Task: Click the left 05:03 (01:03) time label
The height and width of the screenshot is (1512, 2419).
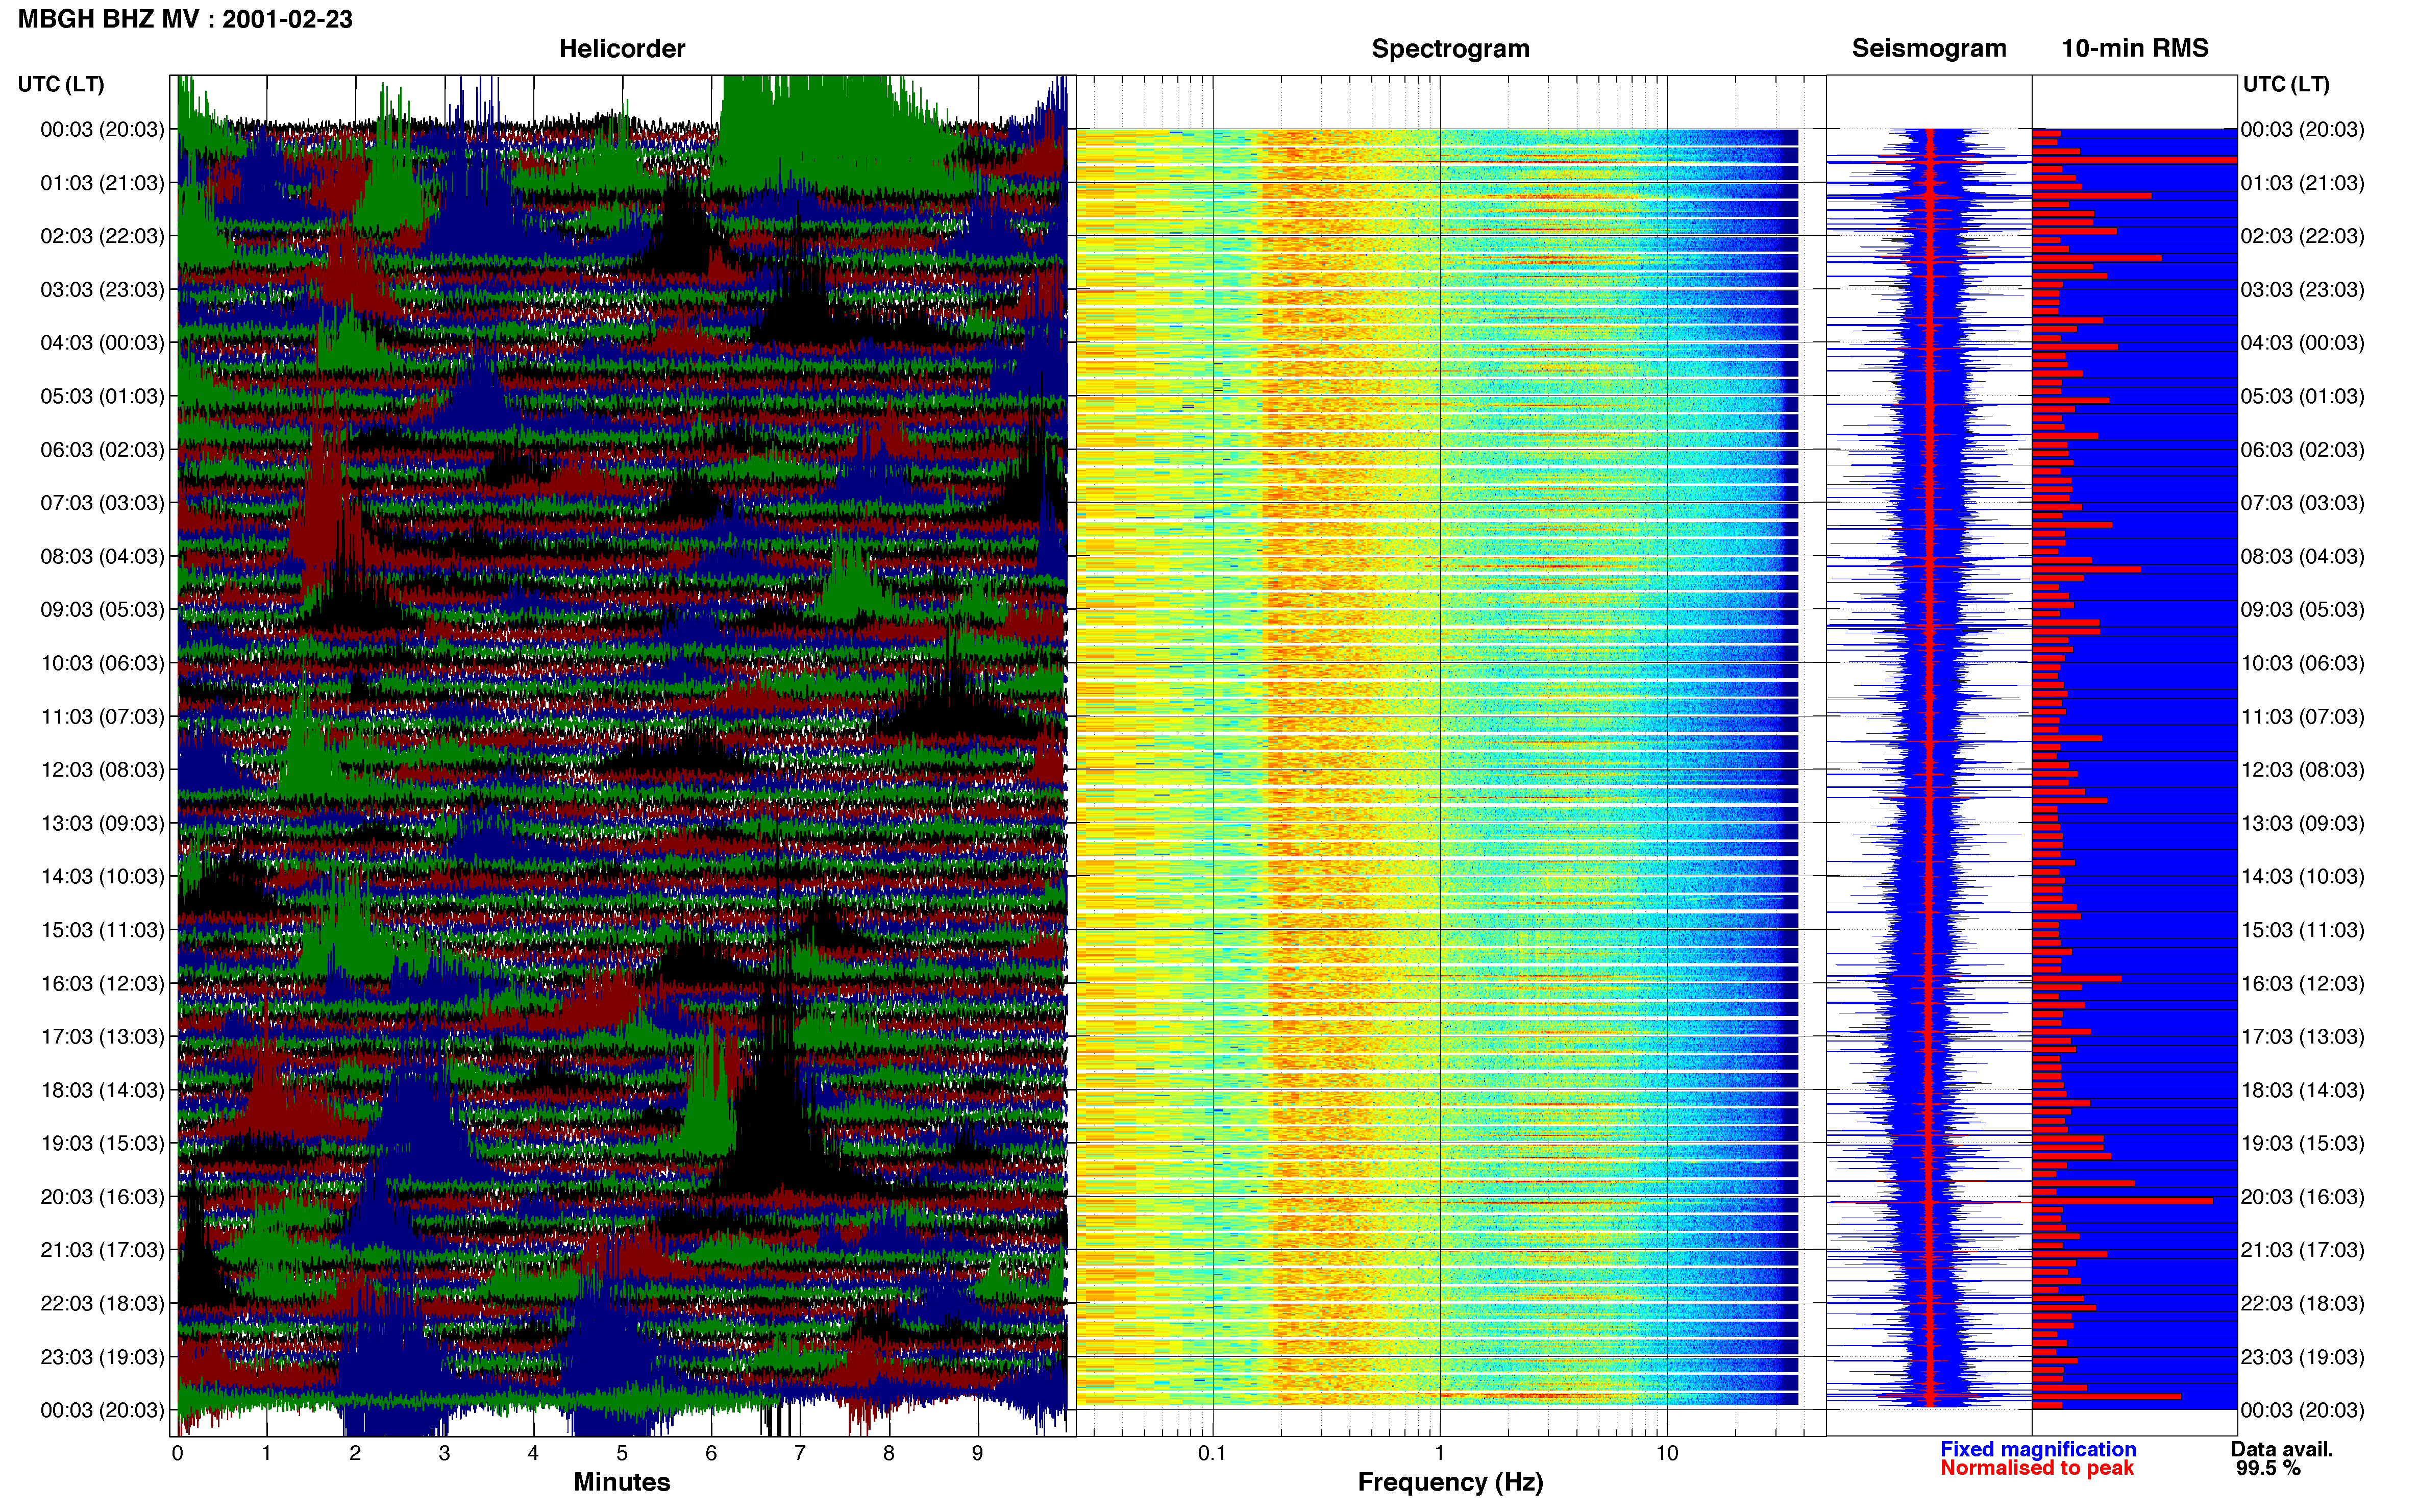Action: coord(102,396)
